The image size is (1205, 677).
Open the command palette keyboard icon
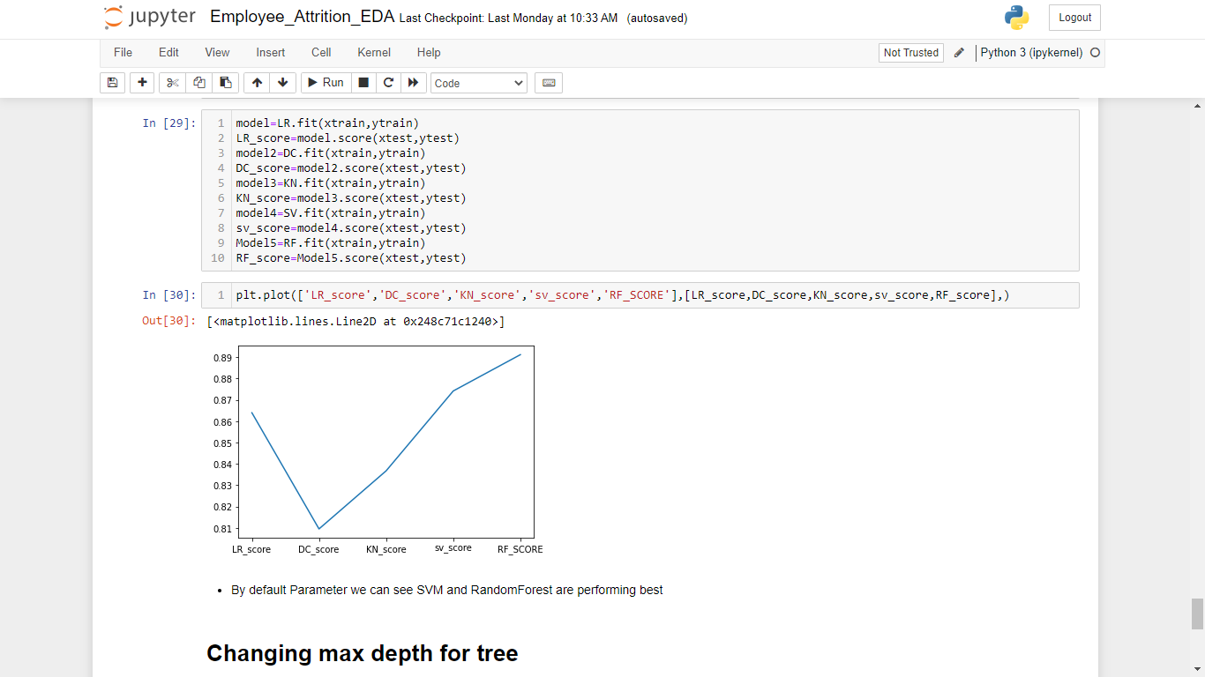click(548, 82)
